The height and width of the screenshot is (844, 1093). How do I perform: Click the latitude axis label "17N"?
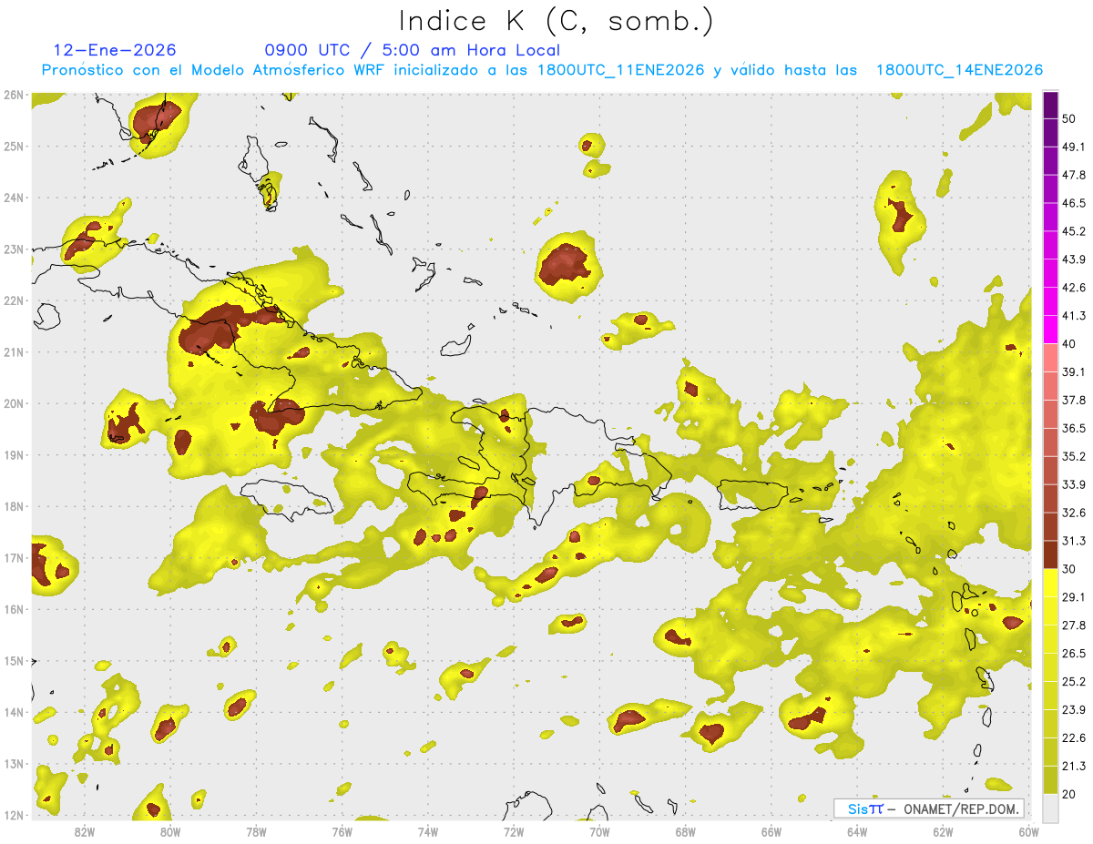click(14, 557)
